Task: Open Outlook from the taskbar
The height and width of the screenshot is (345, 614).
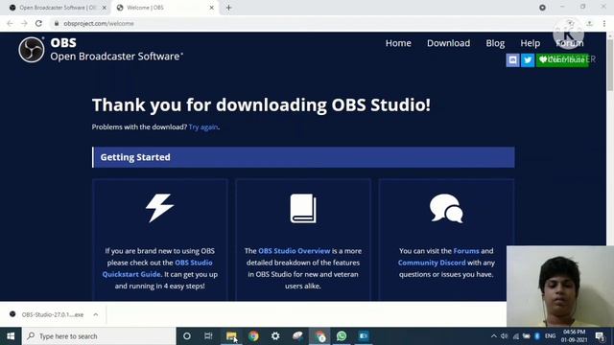Action: [364, 336]
